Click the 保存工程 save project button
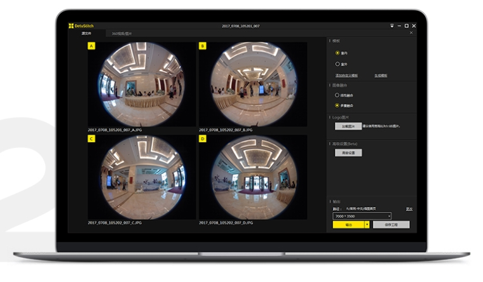Viewport: 483px width, 282px height. (391, 225)
